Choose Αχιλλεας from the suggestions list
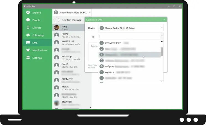Screen dimensions: 206x125 pos(130,72)
